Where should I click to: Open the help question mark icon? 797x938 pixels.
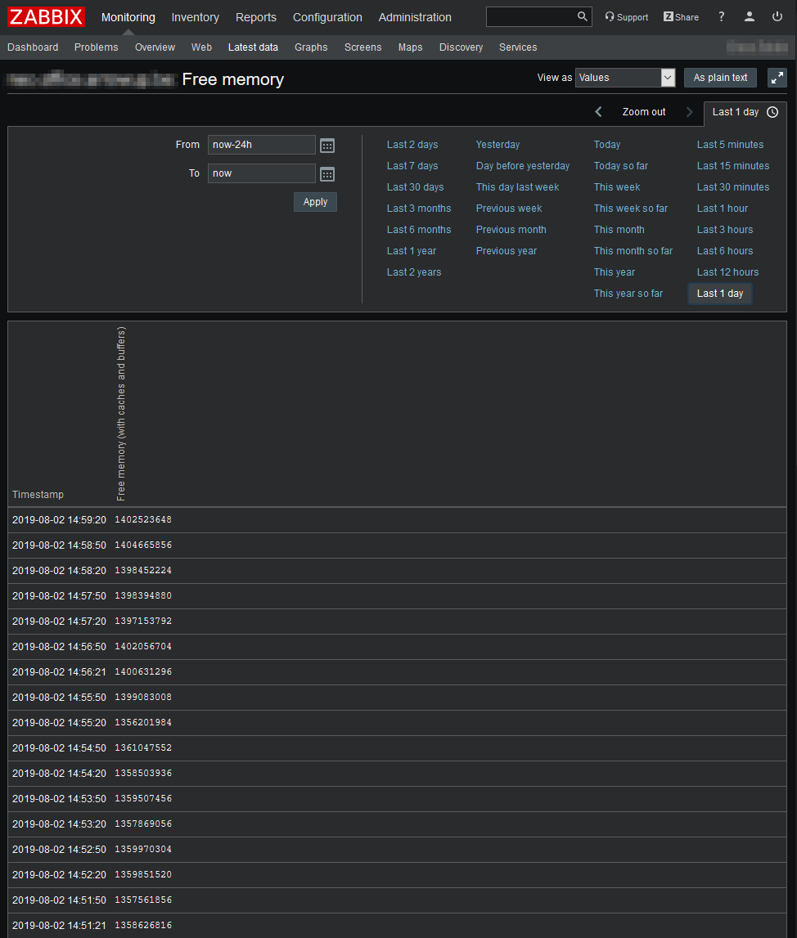tap(721, 17)
